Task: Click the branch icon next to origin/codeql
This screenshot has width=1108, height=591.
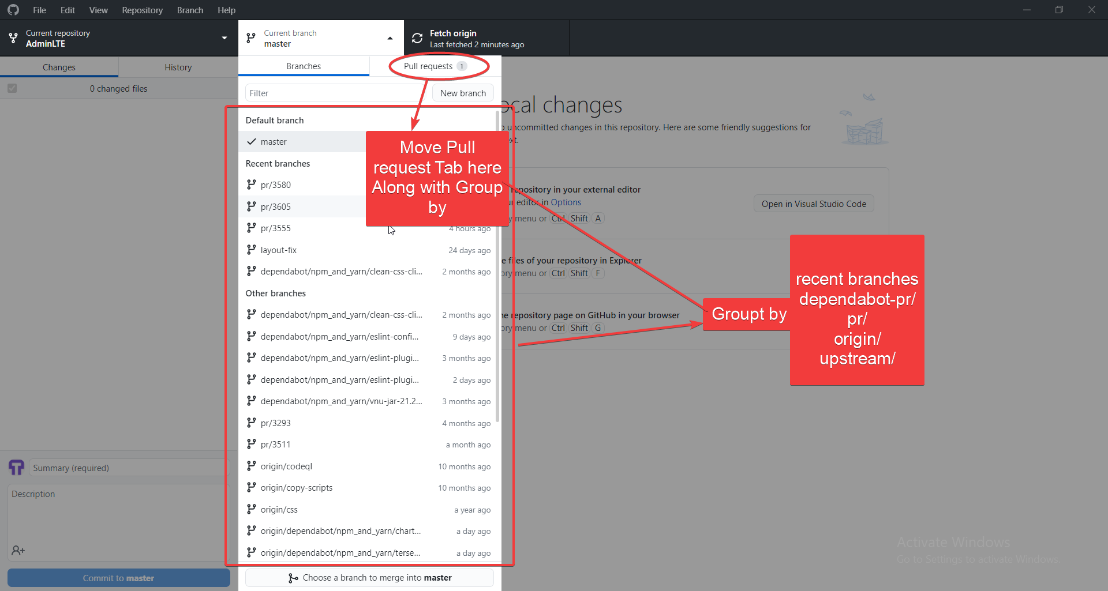Action: point(250,466)
